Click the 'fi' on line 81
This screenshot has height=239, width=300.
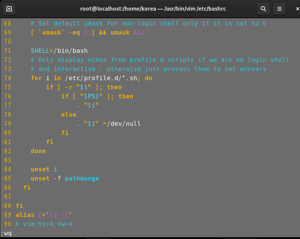[x=50, y=142]
